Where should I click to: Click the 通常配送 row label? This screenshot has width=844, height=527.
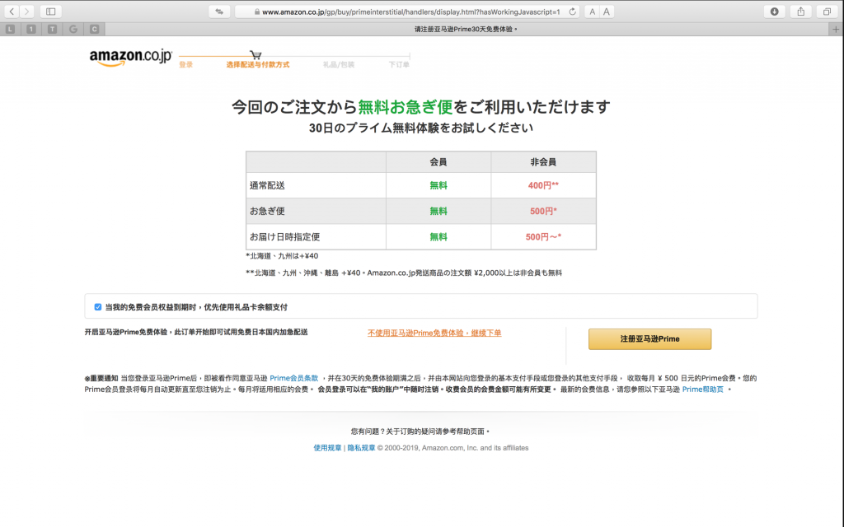(267, 185)
